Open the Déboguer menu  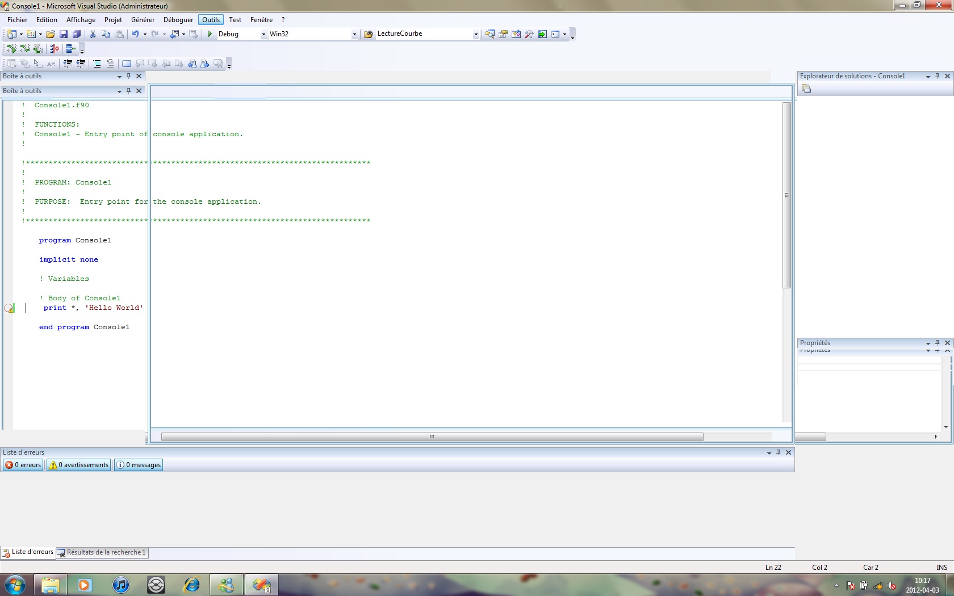(x=178, y=20)
